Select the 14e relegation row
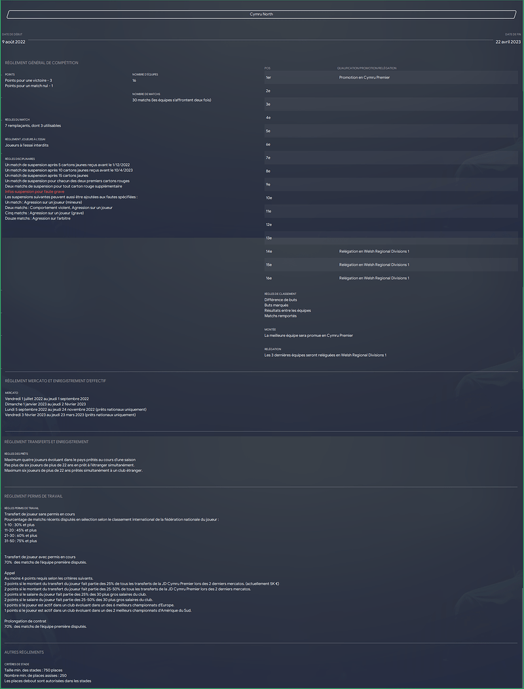524x689 pixels. point(391,251)
